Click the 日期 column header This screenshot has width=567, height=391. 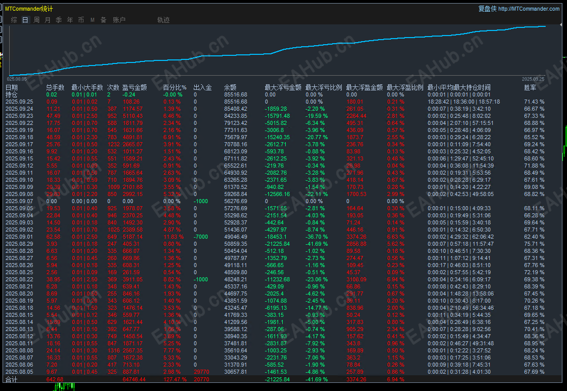(12, 87)
